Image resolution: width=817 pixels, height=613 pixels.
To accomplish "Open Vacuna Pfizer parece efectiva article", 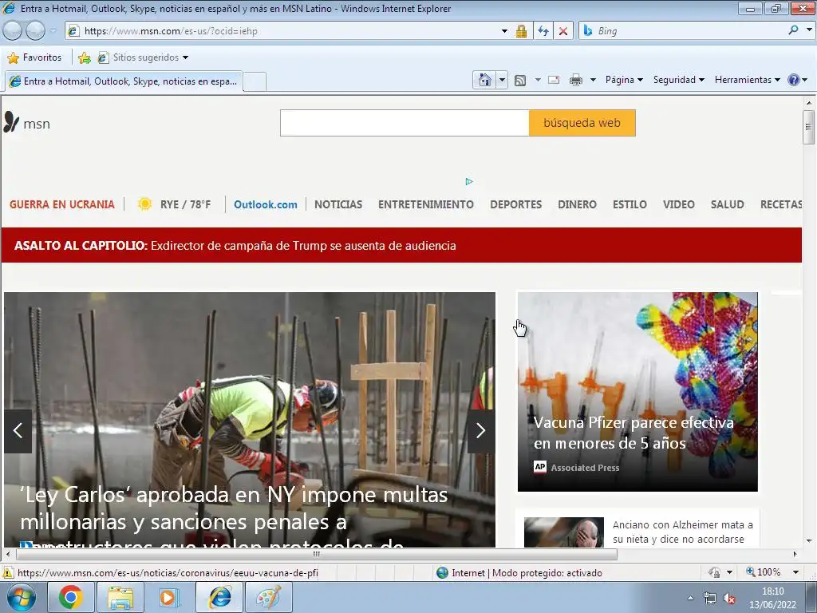I will pos(633,433).
